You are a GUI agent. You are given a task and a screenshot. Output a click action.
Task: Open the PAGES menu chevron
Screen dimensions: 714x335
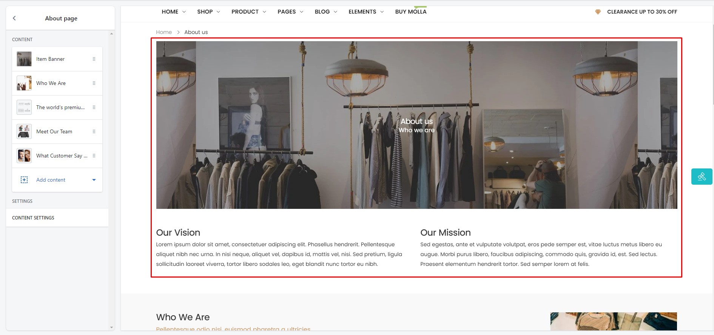coord(301,12)
